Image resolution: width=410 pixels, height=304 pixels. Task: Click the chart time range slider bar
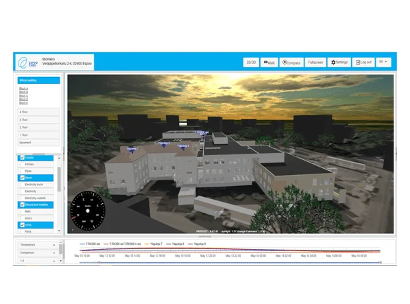230,262
